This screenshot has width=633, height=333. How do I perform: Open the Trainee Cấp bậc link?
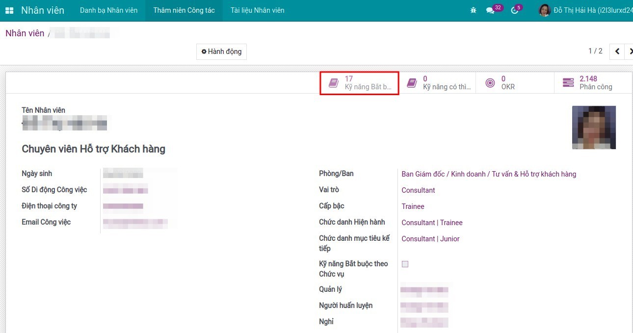(413, 206)
